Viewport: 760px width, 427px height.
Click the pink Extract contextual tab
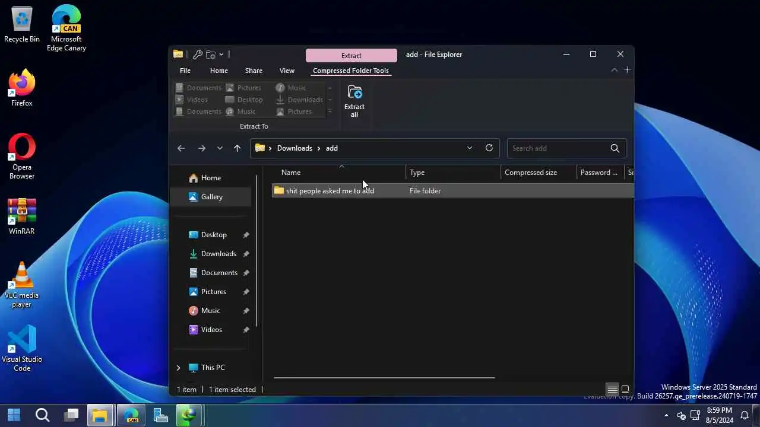pos(351,55)
